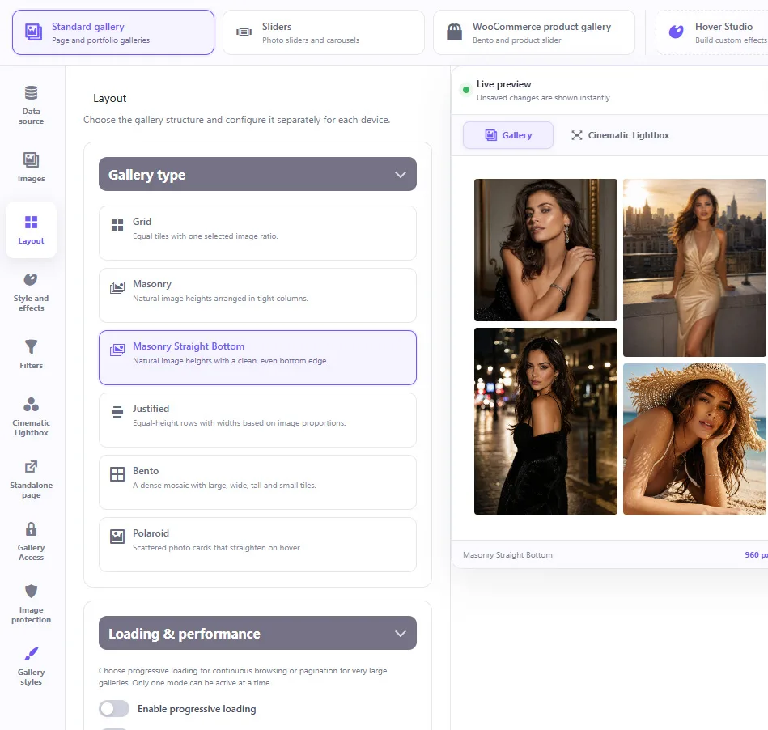Screen dimensions: 768x730
Task: Click the Layout heading text
Action: point(110,99)
